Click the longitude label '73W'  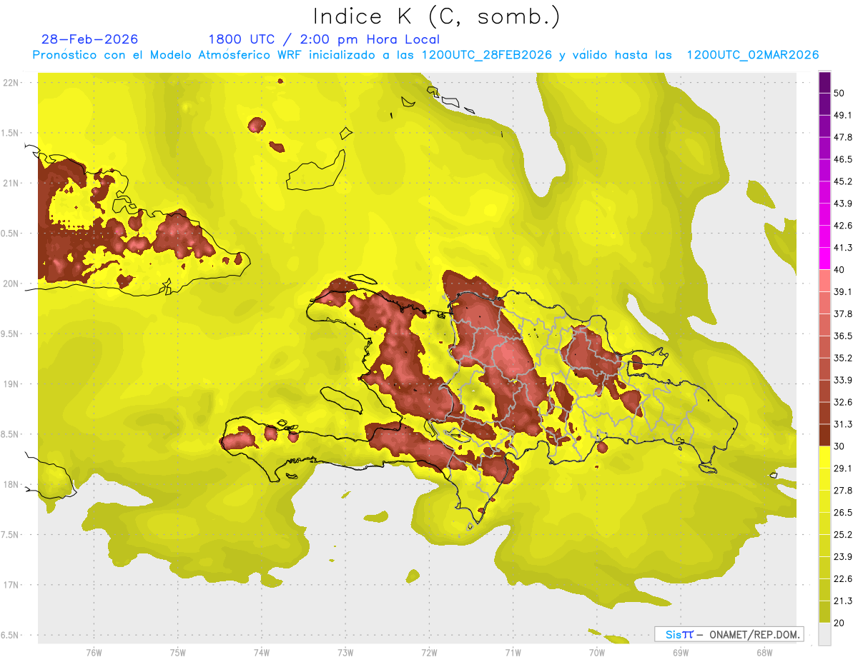point(345,652)
